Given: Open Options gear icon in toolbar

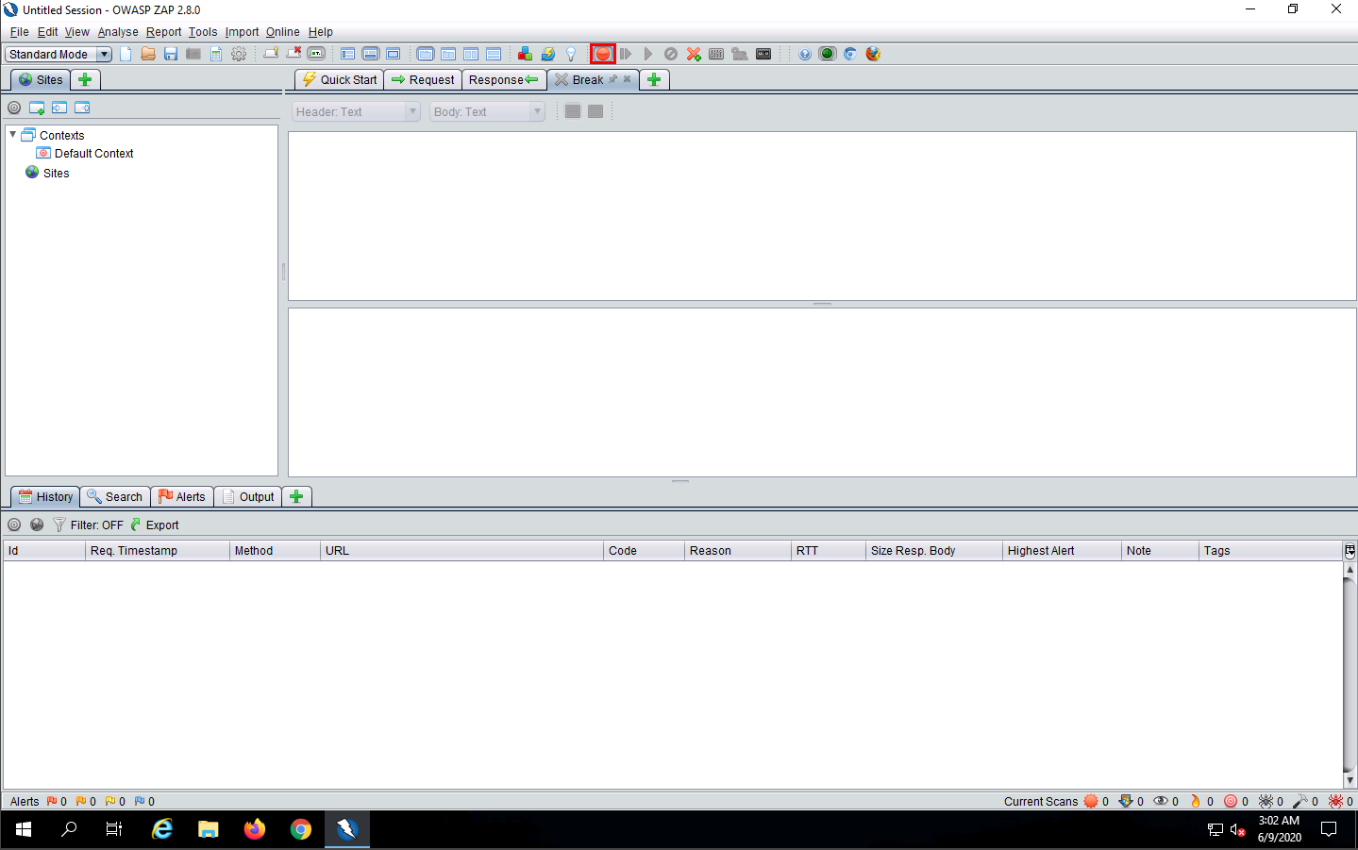Looking at the screenshot, I should 239,54.
